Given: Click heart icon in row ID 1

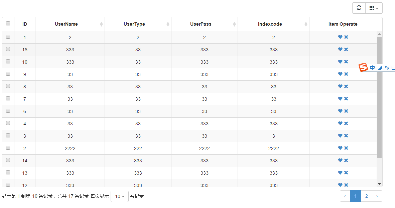Looking at the screenshot, I should (x=340, y=37).
